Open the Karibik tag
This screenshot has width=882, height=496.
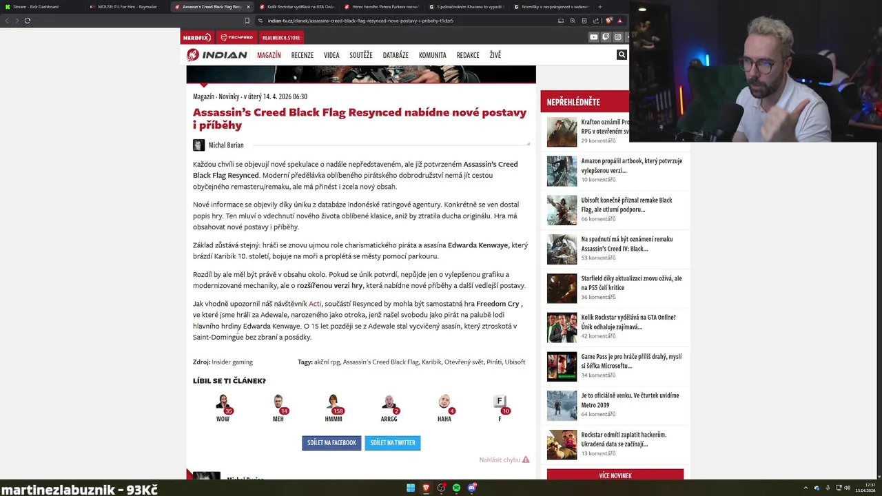coord(431,362)
